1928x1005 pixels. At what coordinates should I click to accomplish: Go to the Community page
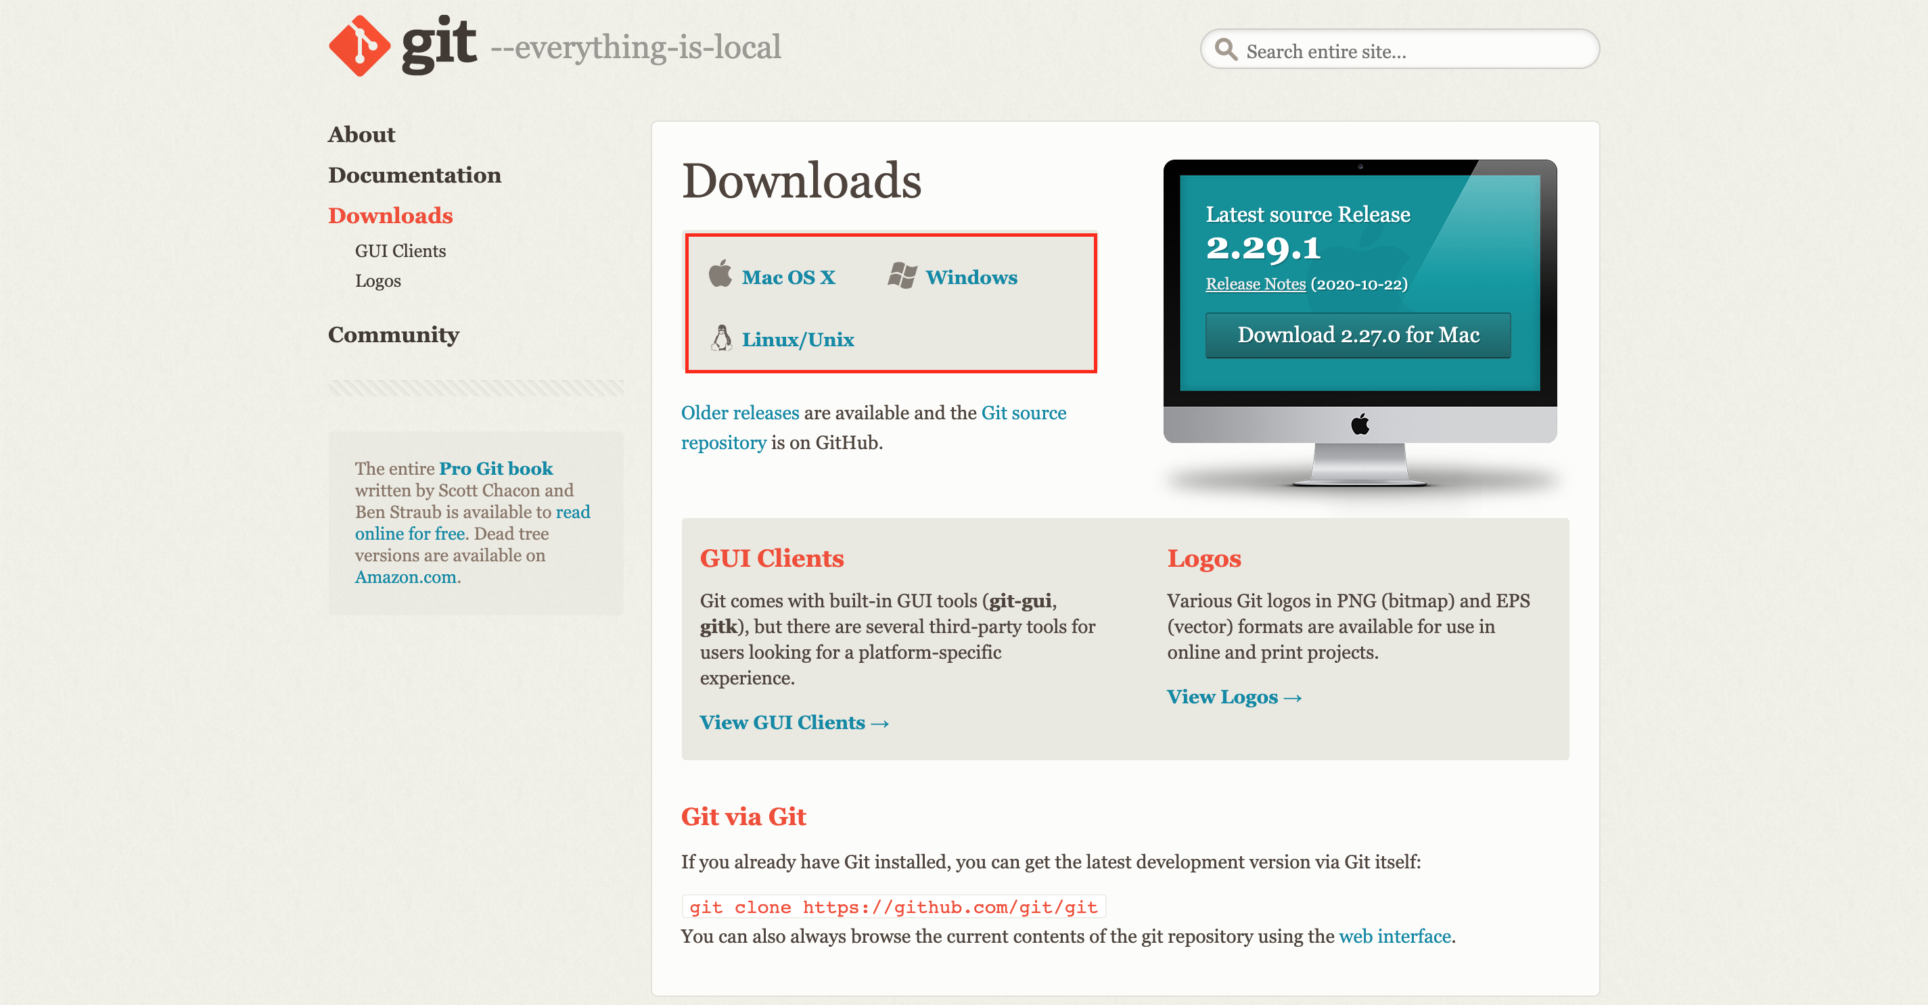pos(393,335)
